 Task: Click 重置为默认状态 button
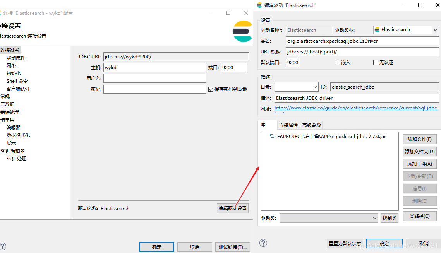tap(345, 243)
